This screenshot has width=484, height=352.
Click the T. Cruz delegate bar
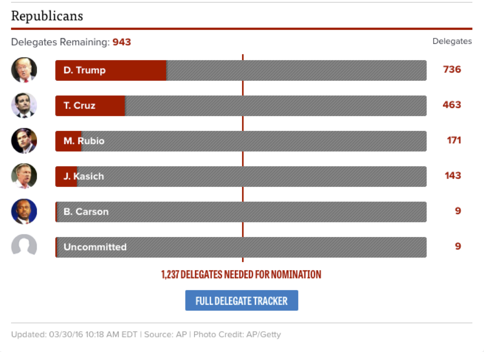241,106
